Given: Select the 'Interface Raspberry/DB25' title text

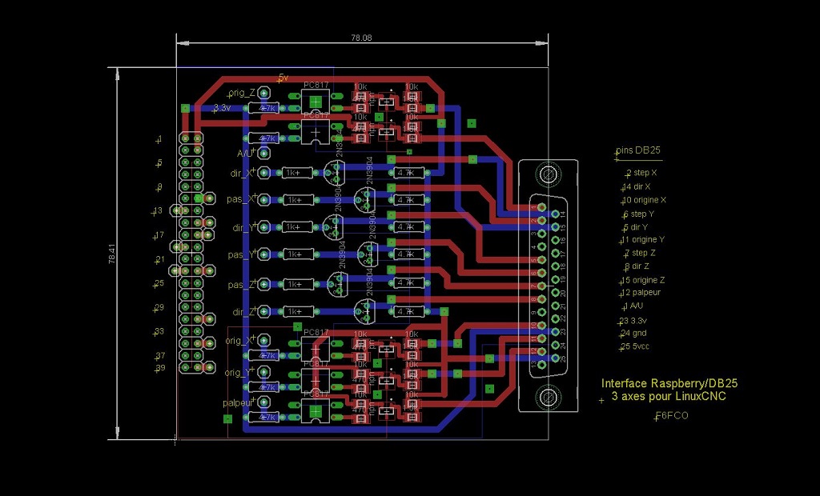Looking at the screenshot, I should coord(669,384).
